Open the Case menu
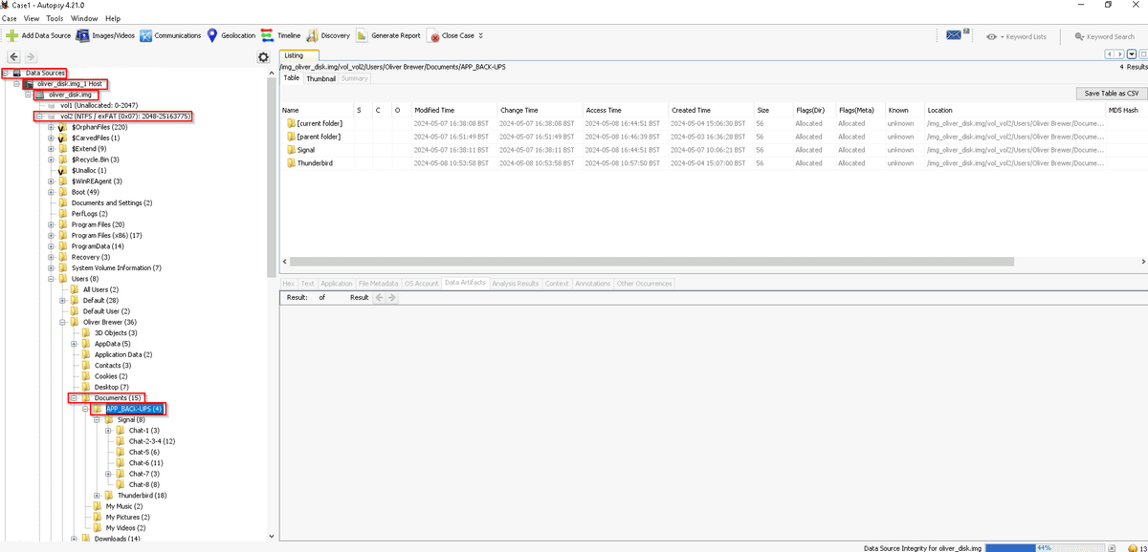The image size is (1148, 552). (x=10, y=18)
